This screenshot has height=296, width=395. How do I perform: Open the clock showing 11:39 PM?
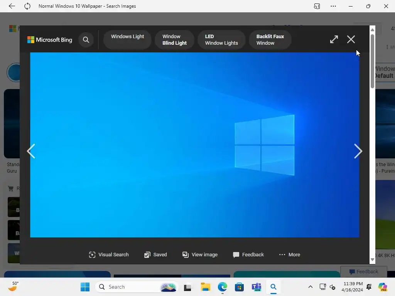pos(353,287)
